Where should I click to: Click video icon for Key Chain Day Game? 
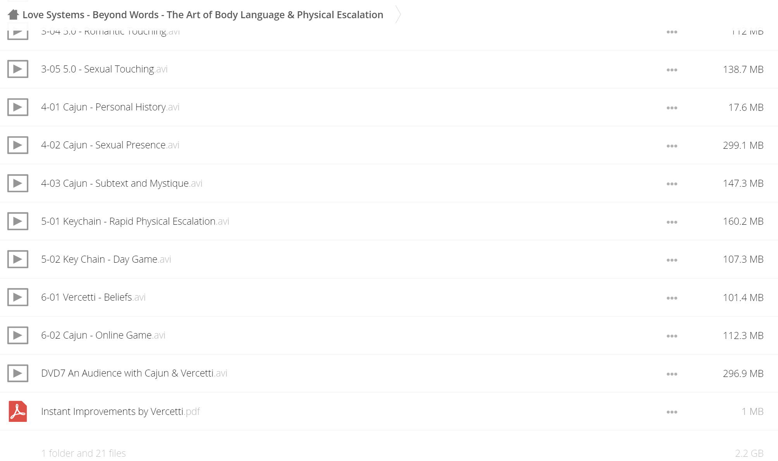[x=18, y=259]
